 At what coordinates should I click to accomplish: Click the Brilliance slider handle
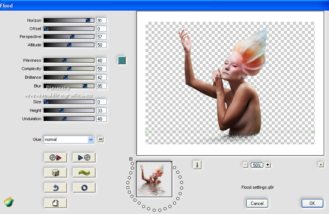point(65,77)
